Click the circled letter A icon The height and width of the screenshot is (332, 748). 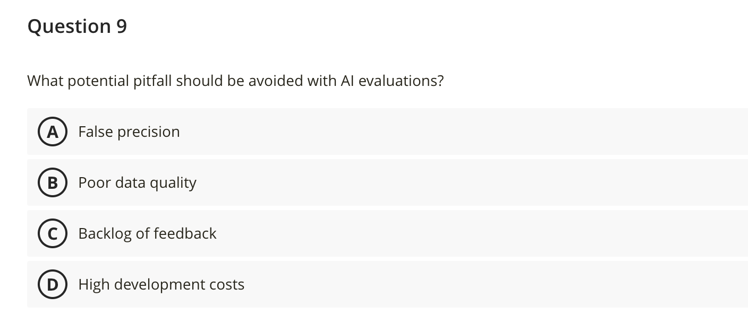(x=53, y=132)
